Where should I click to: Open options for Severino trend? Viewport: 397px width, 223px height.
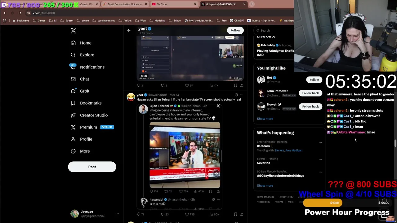pyautogui.click(x=320, y=159)
